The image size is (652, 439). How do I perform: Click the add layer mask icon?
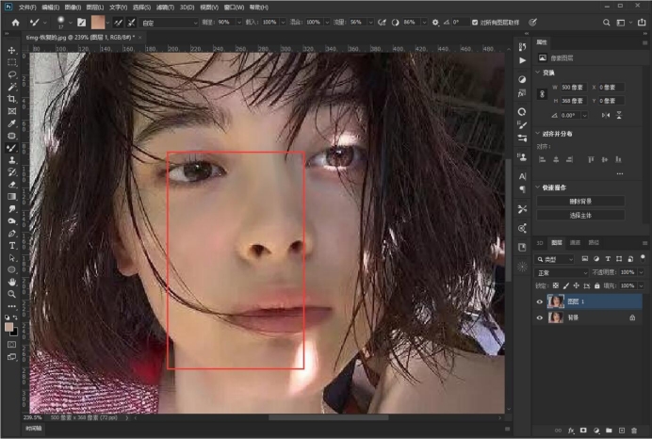pyautogui.click(x=583, y=431)
